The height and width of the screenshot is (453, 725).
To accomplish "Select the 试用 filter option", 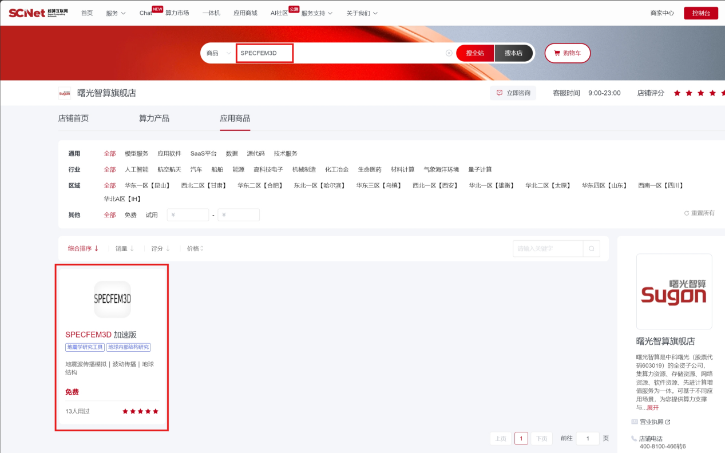I will 151,215.
